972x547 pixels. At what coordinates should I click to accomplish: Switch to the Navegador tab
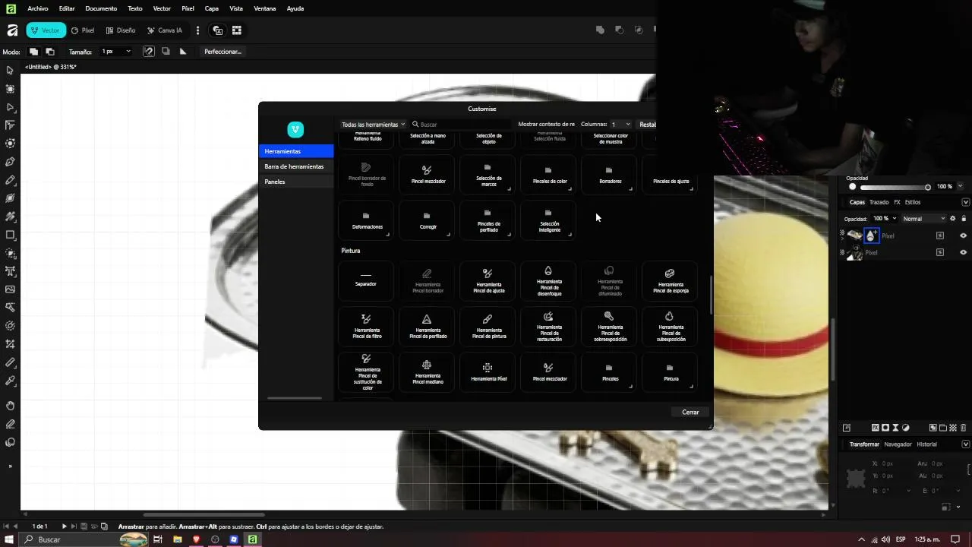898,444
